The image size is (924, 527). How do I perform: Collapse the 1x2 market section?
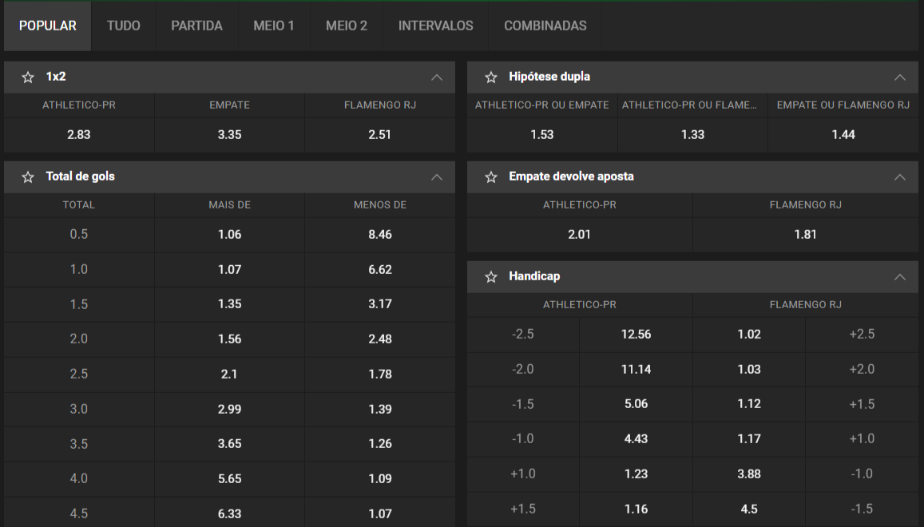pyautogui.click(x=437, y=77)
